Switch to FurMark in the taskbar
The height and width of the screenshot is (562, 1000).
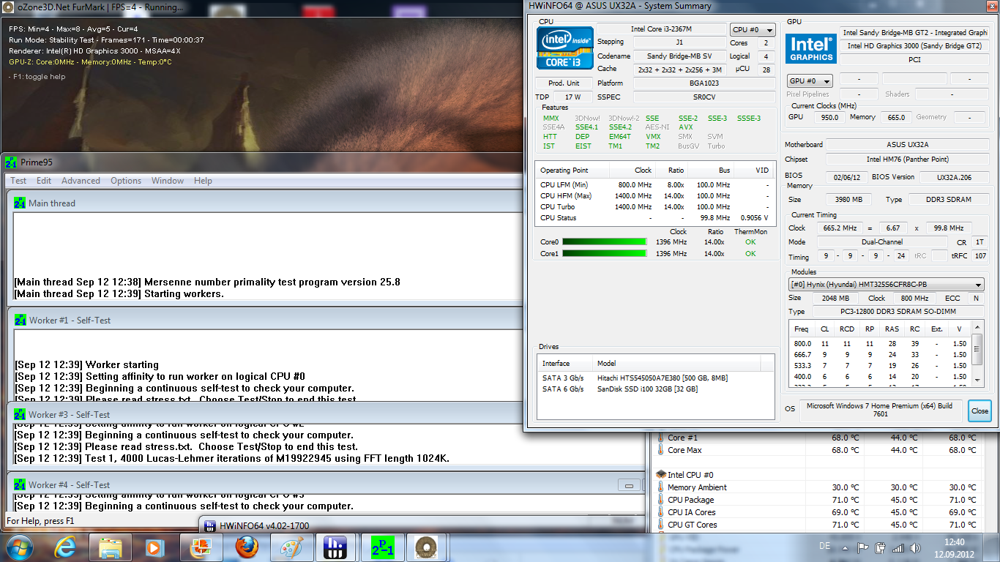pyautogui.click(x=427, y=547)
